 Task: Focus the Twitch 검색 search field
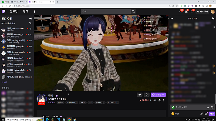106,11
